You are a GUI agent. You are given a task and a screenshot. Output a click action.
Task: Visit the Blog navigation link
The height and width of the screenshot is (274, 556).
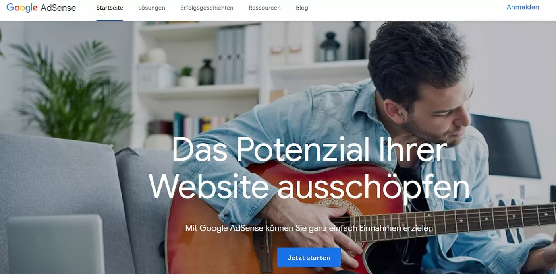pyautogui.click(x=302, y=8)
